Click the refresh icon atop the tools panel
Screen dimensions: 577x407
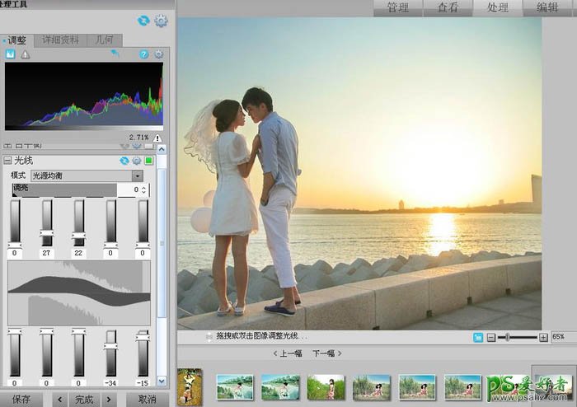pos(144,21)
